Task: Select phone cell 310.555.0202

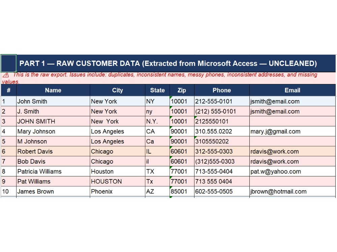Action: pyautogui.click(x=222, y=131)
